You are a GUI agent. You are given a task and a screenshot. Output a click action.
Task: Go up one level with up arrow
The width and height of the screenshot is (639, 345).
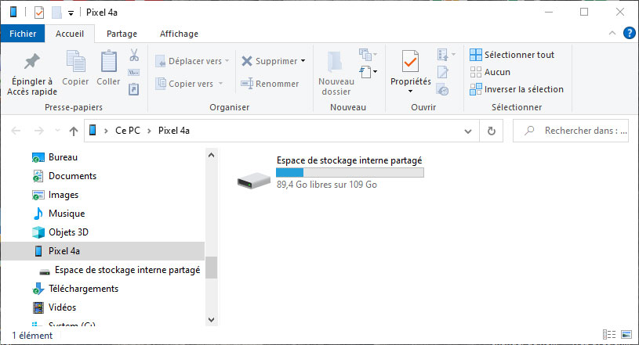pos(74,131)
